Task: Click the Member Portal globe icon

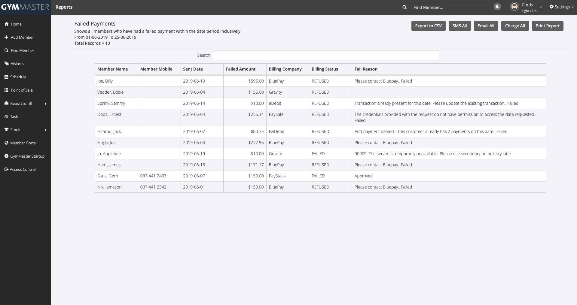Action: (x=6, y=143)
